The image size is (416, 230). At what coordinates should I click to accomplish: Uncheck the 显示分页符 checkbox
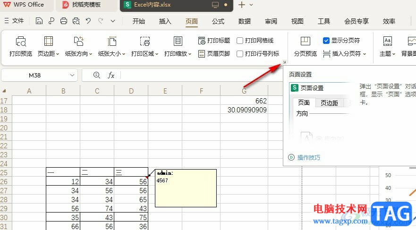(326, 41)
